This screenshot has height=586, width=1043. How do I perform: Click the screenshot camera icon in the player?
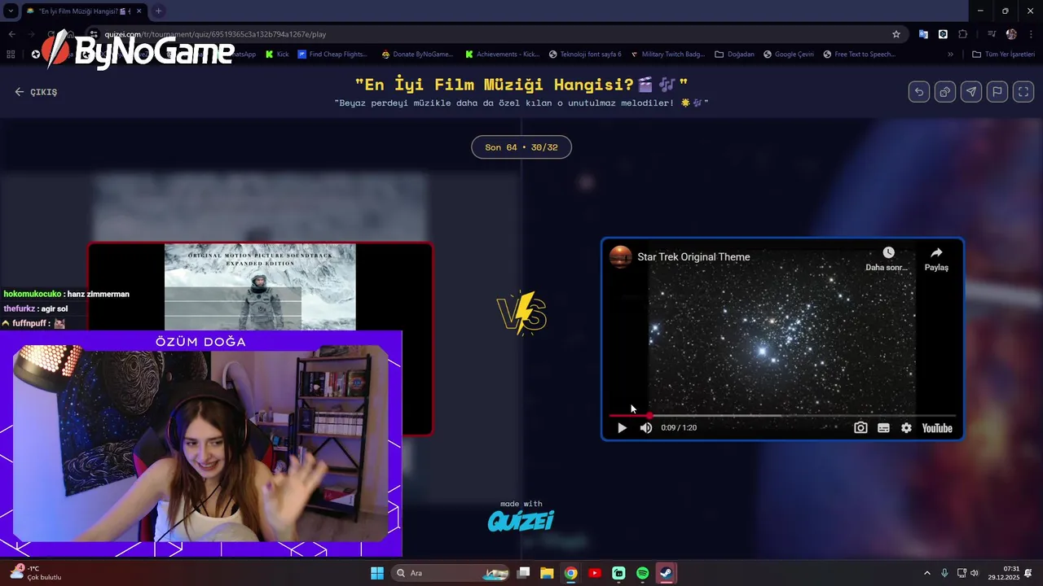click(x=860, y=428)
